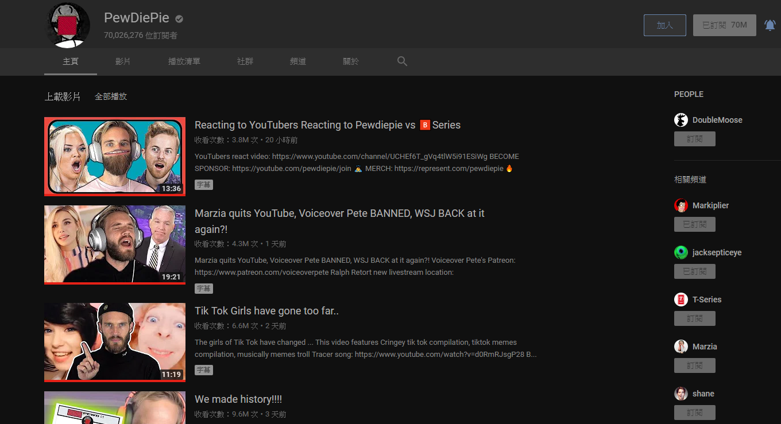Click the 19:21 duration label
This screenshot has width=781, height=424.
tap(171, 277)
